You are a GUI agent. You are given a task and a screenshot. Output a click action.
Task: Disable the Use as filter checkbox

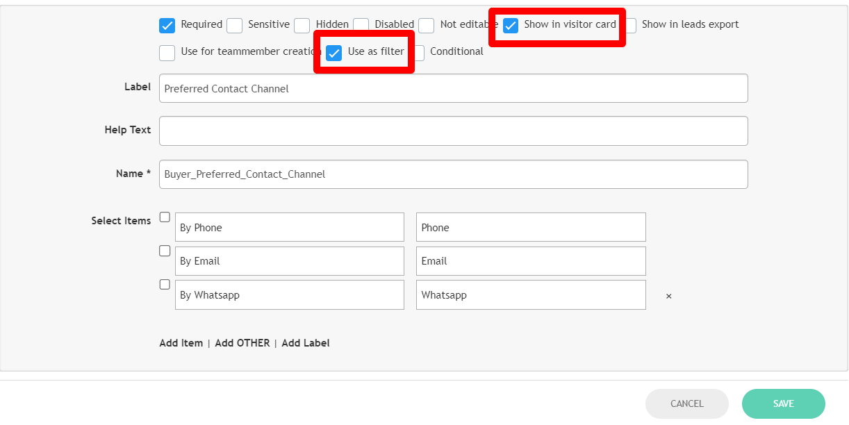click(x=334, y=53)
